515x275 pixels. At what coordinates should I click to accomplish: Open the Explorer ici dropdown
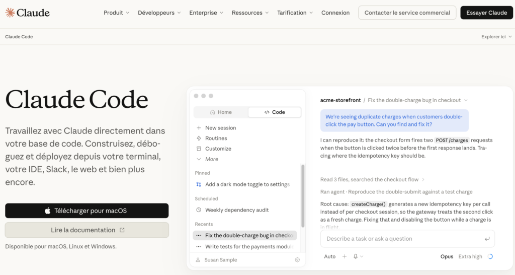click(496, 37)
